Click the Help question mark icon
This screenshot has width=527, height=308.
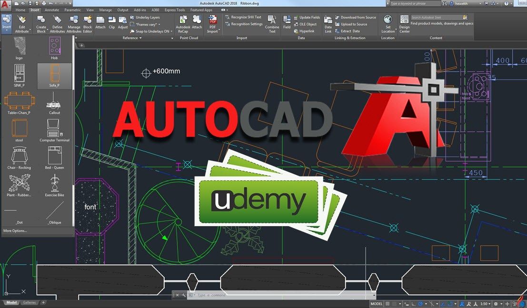click(x=507, y=3)
